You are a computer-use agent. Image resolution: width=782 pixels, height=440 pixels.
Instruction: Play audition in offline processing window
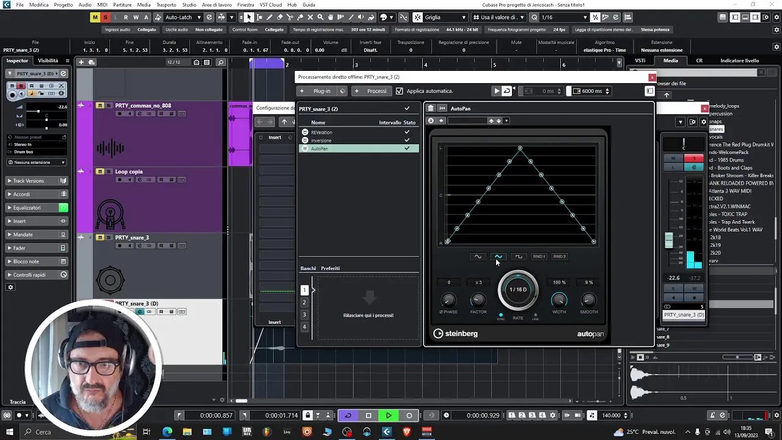click(x=497, y=91)
